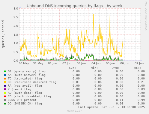Screen dimensions: 149x114
Task: Select 'DO (DNSSEC OK) flag' legend label
Action: [x=25, y=104]
